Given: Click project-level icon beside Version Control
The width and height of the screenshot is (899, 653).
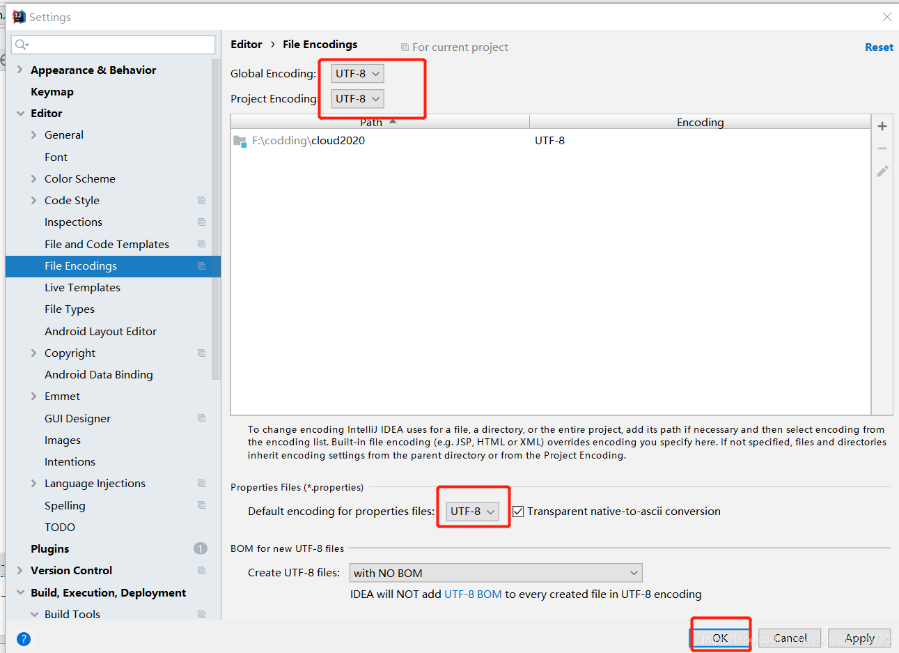Looking at the screenshot, I should tap(201, 571).
